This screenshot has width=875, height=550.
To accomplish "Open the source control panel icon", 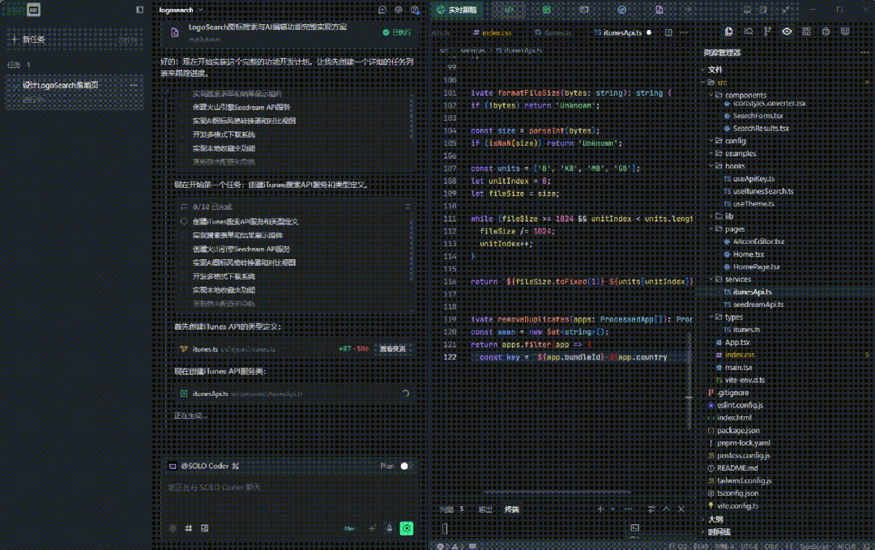I will click(767, 32).
